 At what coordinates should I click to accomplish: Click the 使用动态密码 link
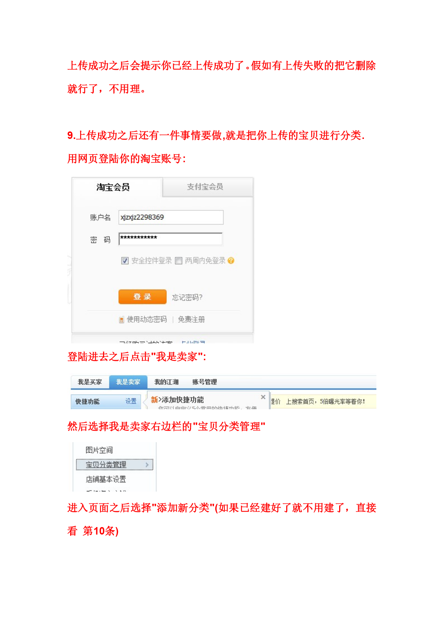147,319
